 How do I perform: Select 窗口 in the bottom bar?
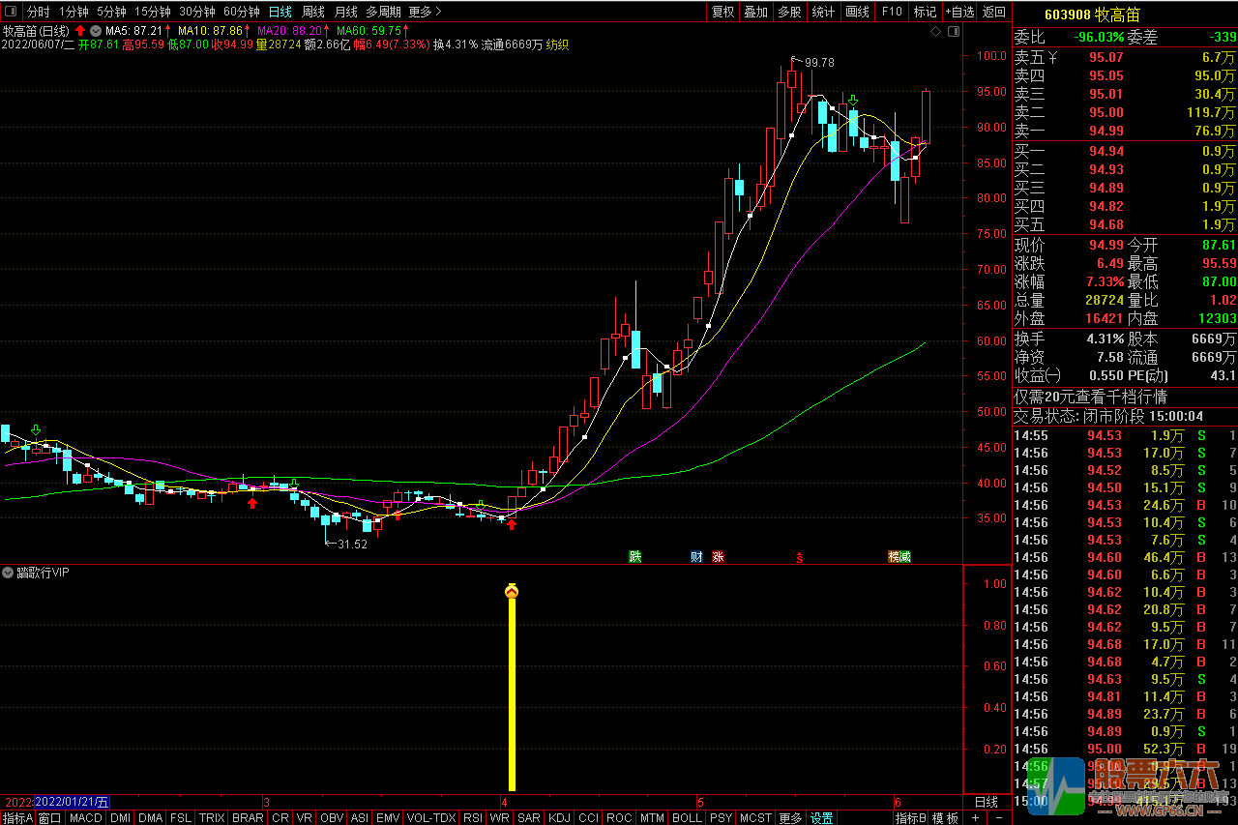[x=49, y=818]
